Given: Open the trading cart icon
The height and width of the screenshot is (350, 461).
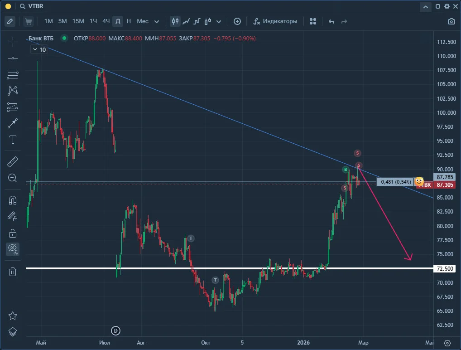Looking at the screenshot, I should [x=29, y=21].
